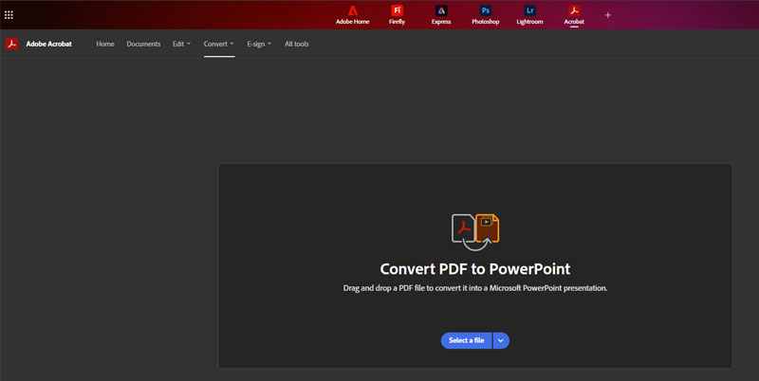Launch the Photoshop app

[x=486, y=15]
